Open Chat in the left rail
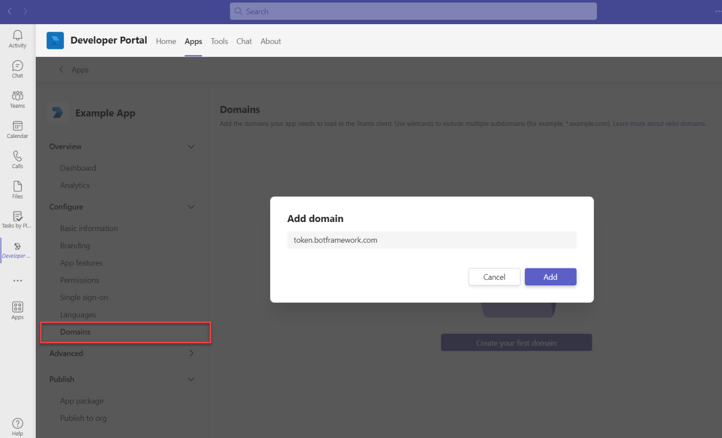The width and height of the screenshot is (722, 438). point(18,69)
